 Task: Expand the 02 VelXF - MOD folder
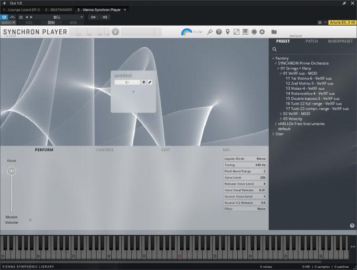click(281, 113)
